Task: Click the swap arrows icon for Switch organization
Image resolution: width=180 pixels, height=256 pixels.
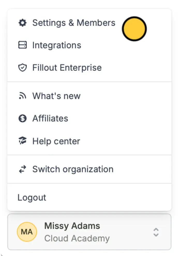Action: 22,169
